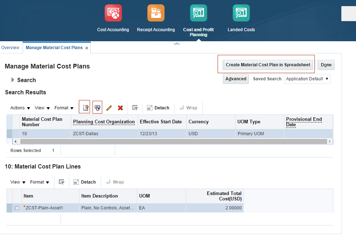Open the Landed Costs icon
The height and width of the screenshot is (237, 356).
click(x=241, y=13)
